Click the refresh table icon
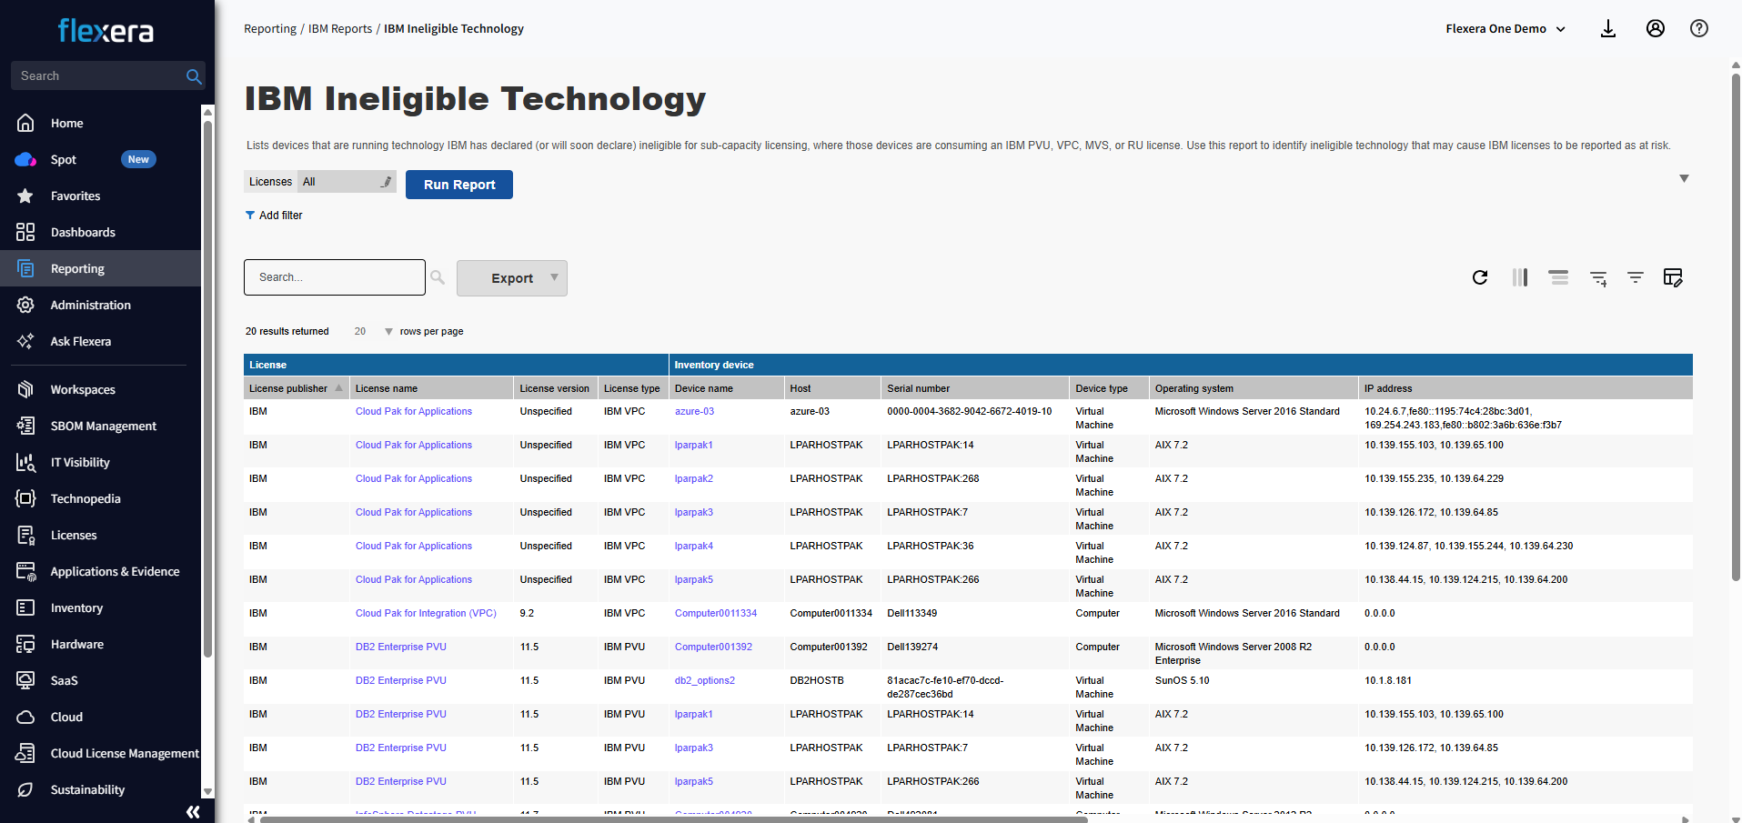This screenshot has height=823, width=1742. pyautogui.click(x=1480, y=277)
